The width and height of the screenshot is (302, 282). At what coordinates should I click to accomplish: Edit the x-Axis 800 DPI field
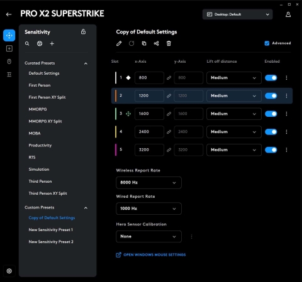[x=149, y=78]
